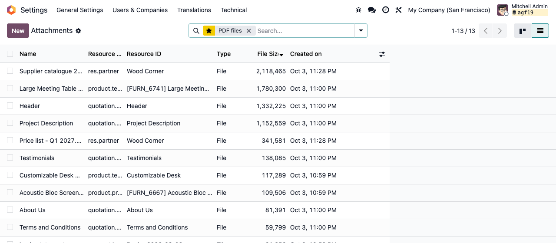Click the [FURN_6741] Large Meeting resource cell
This screenshot has height=243, width=556.
pos(168,89)
